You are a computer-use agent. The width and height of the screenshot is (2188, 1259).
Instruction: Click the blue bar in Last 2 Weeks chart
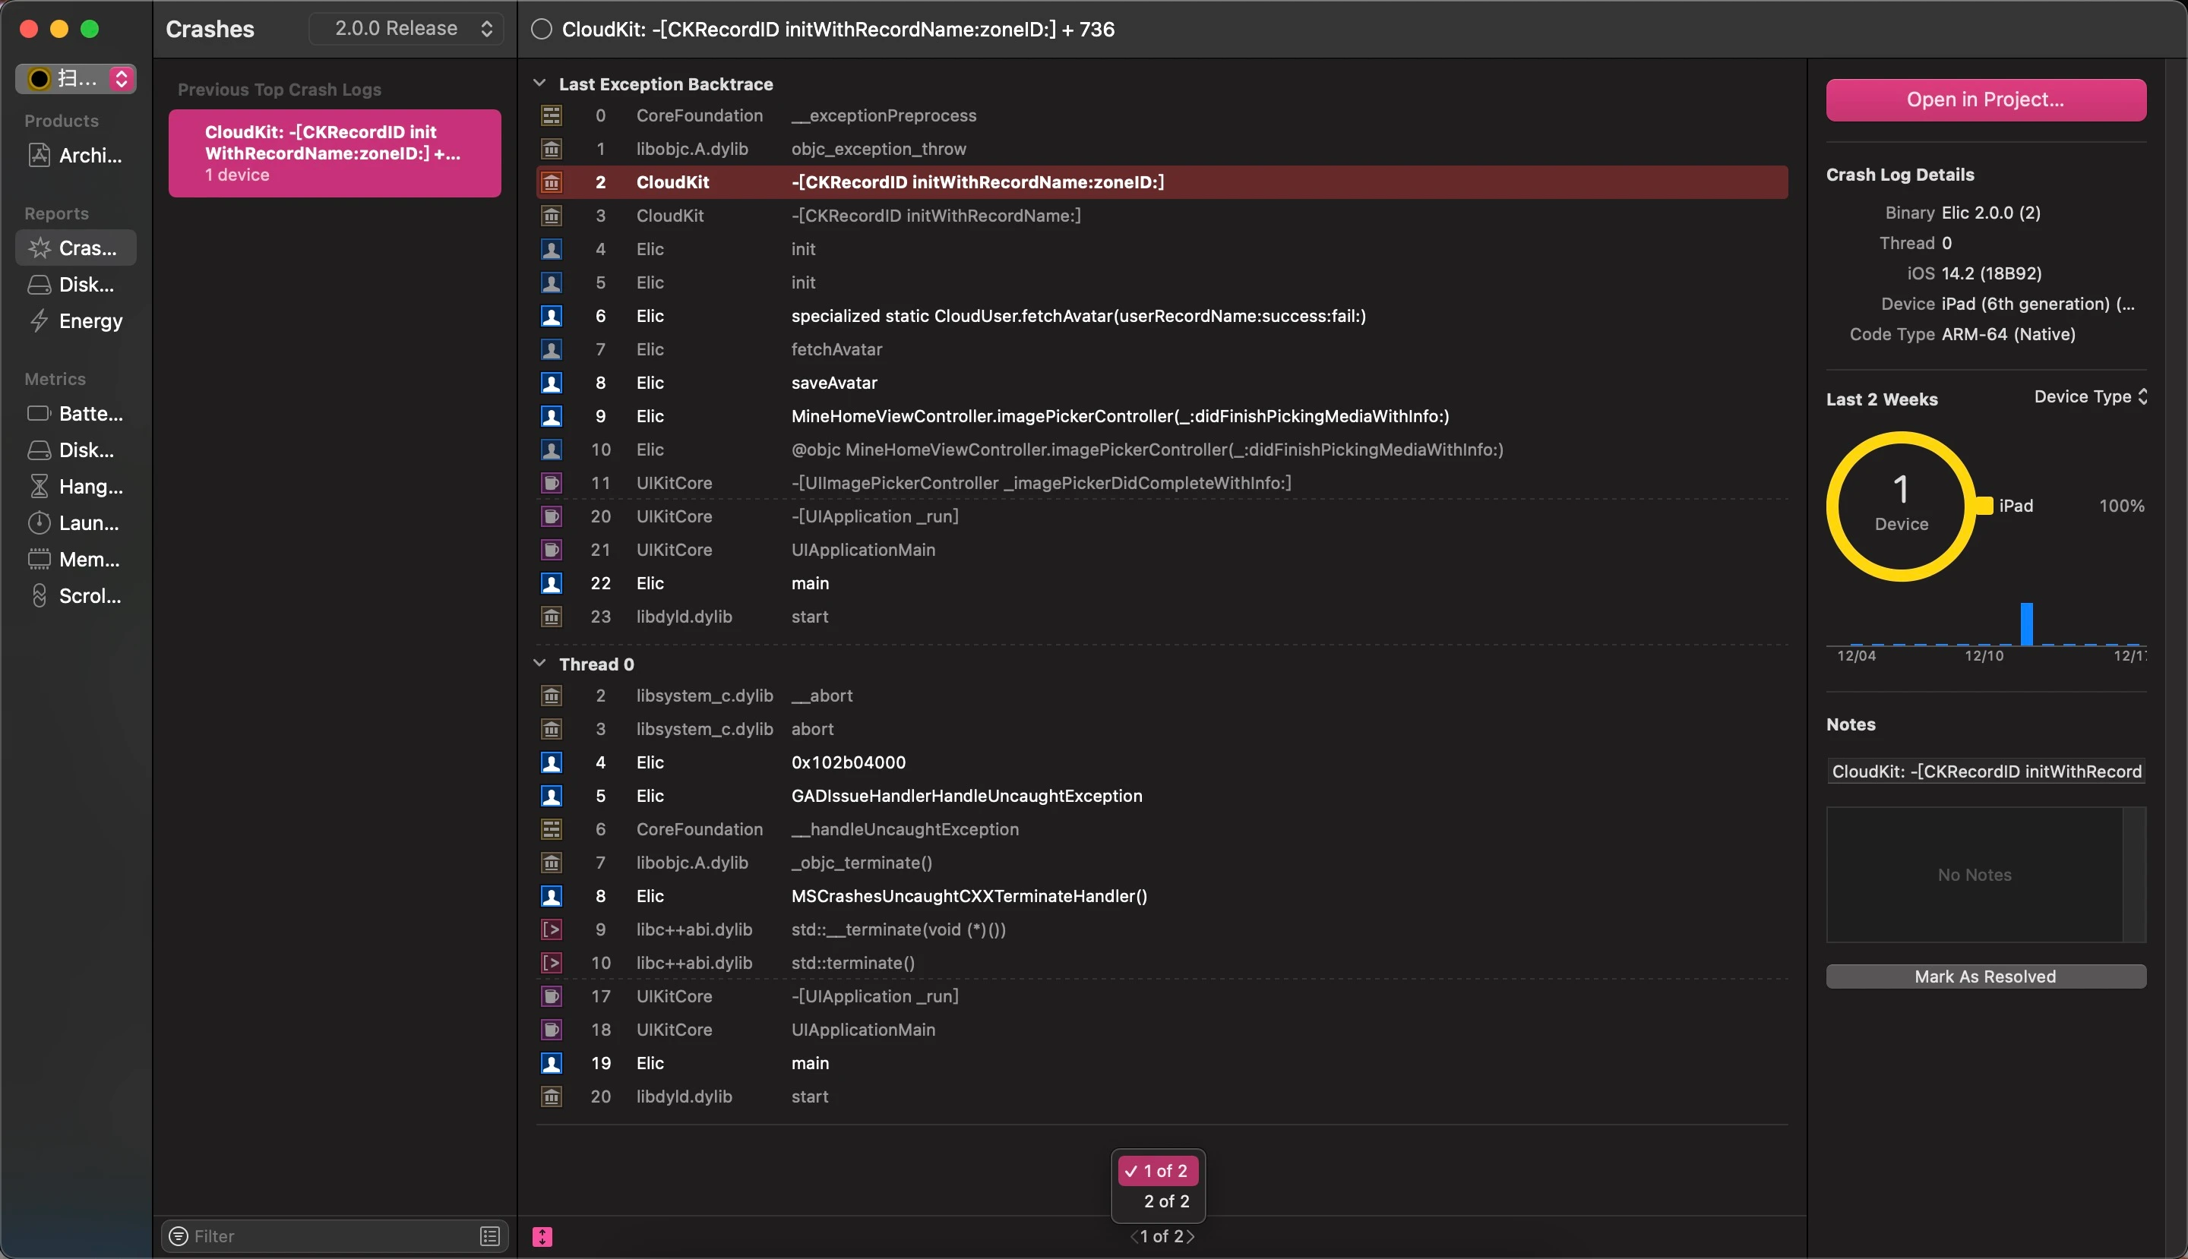[x=2026, y=624]
